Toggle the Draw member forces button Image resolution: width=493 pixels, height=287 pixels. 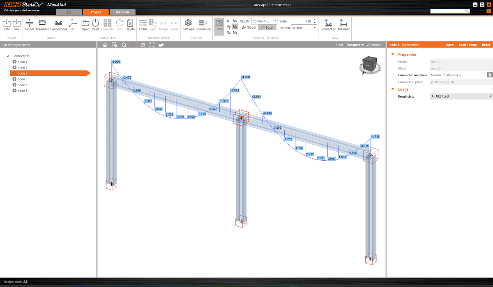click(219, 25)
